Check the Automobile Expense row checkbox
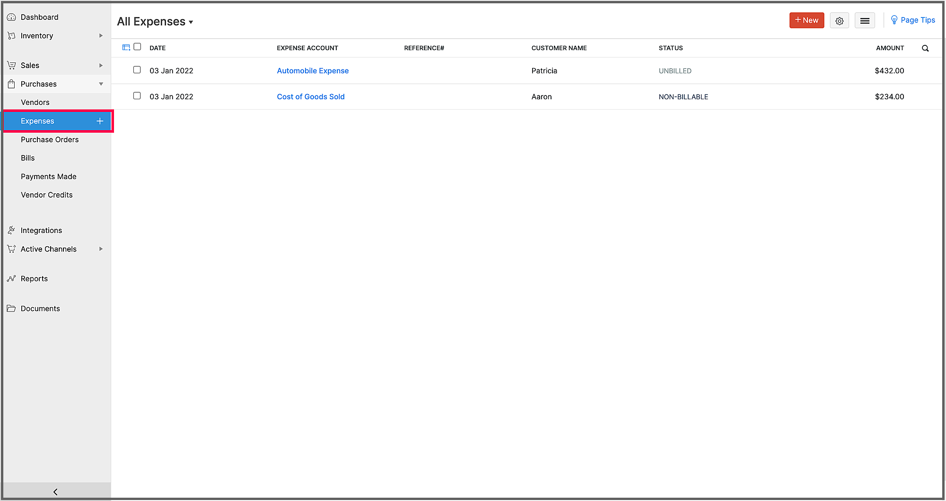Screen dimensions: 946x501 [137, 70]
